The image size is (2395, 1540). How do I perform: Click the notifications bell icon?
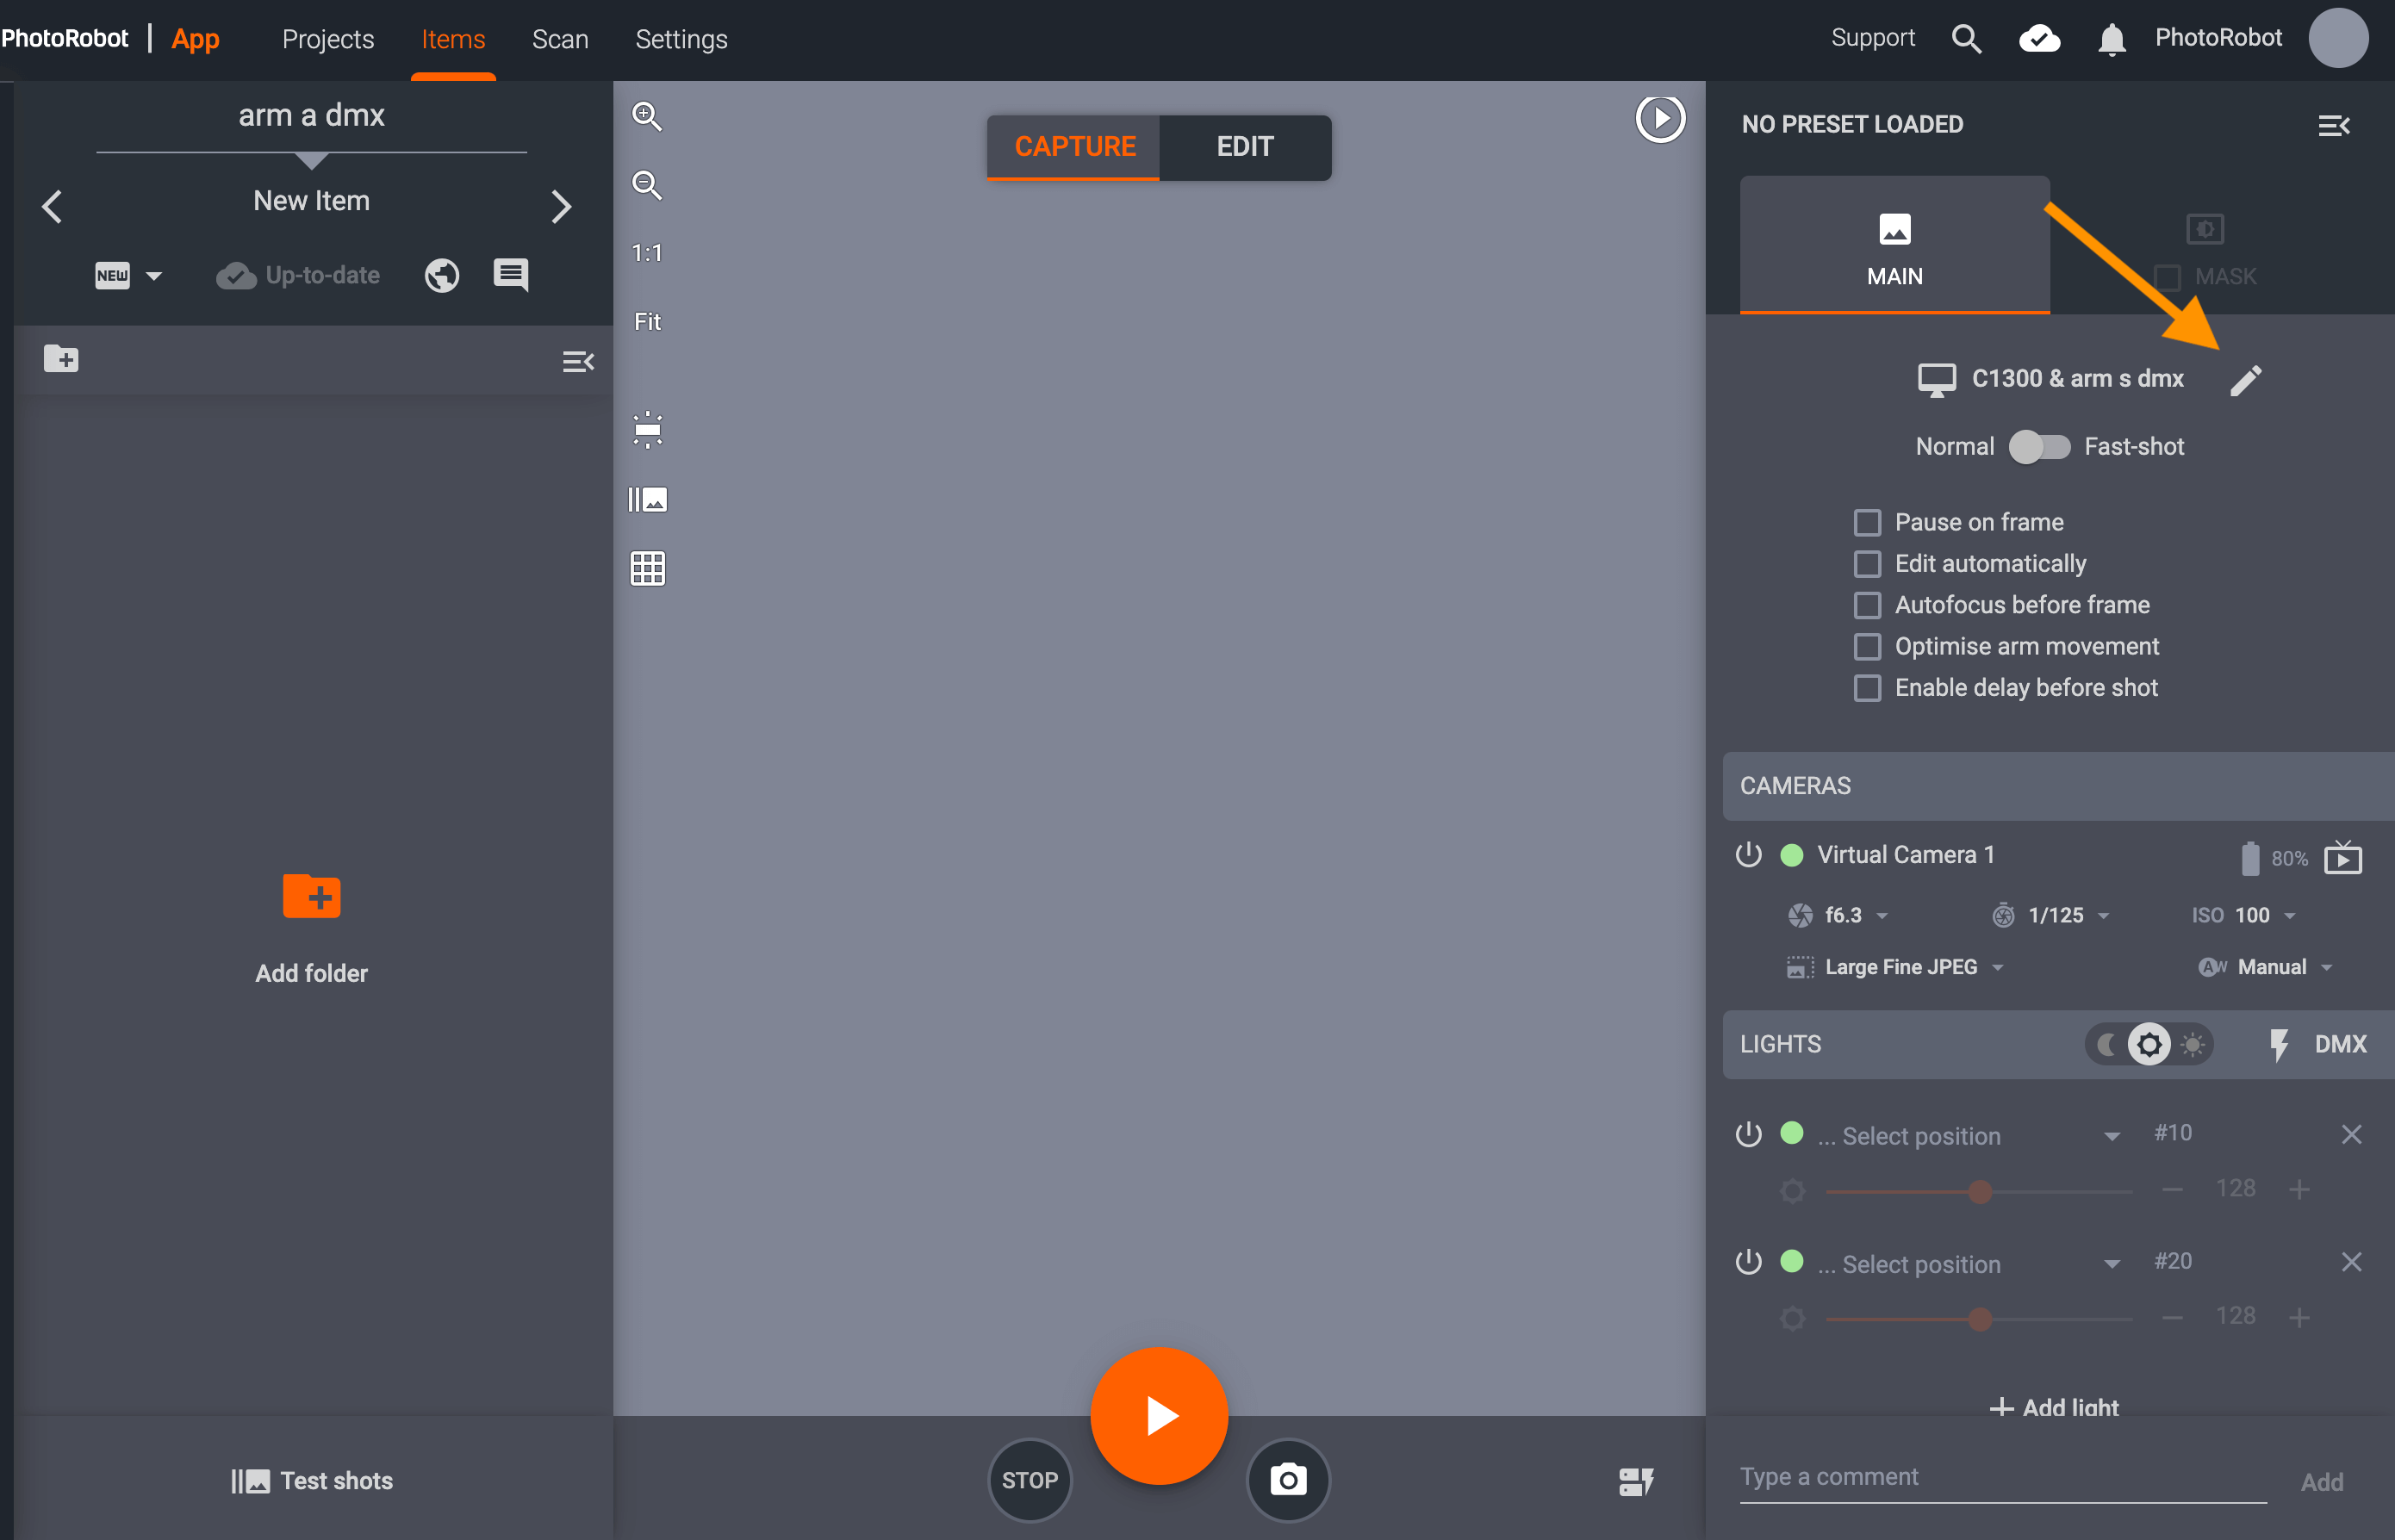pyautogui.click(x=2110, y=40)
